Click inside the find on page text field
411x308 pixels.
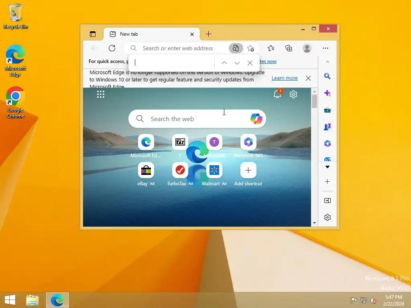point(173,63)
